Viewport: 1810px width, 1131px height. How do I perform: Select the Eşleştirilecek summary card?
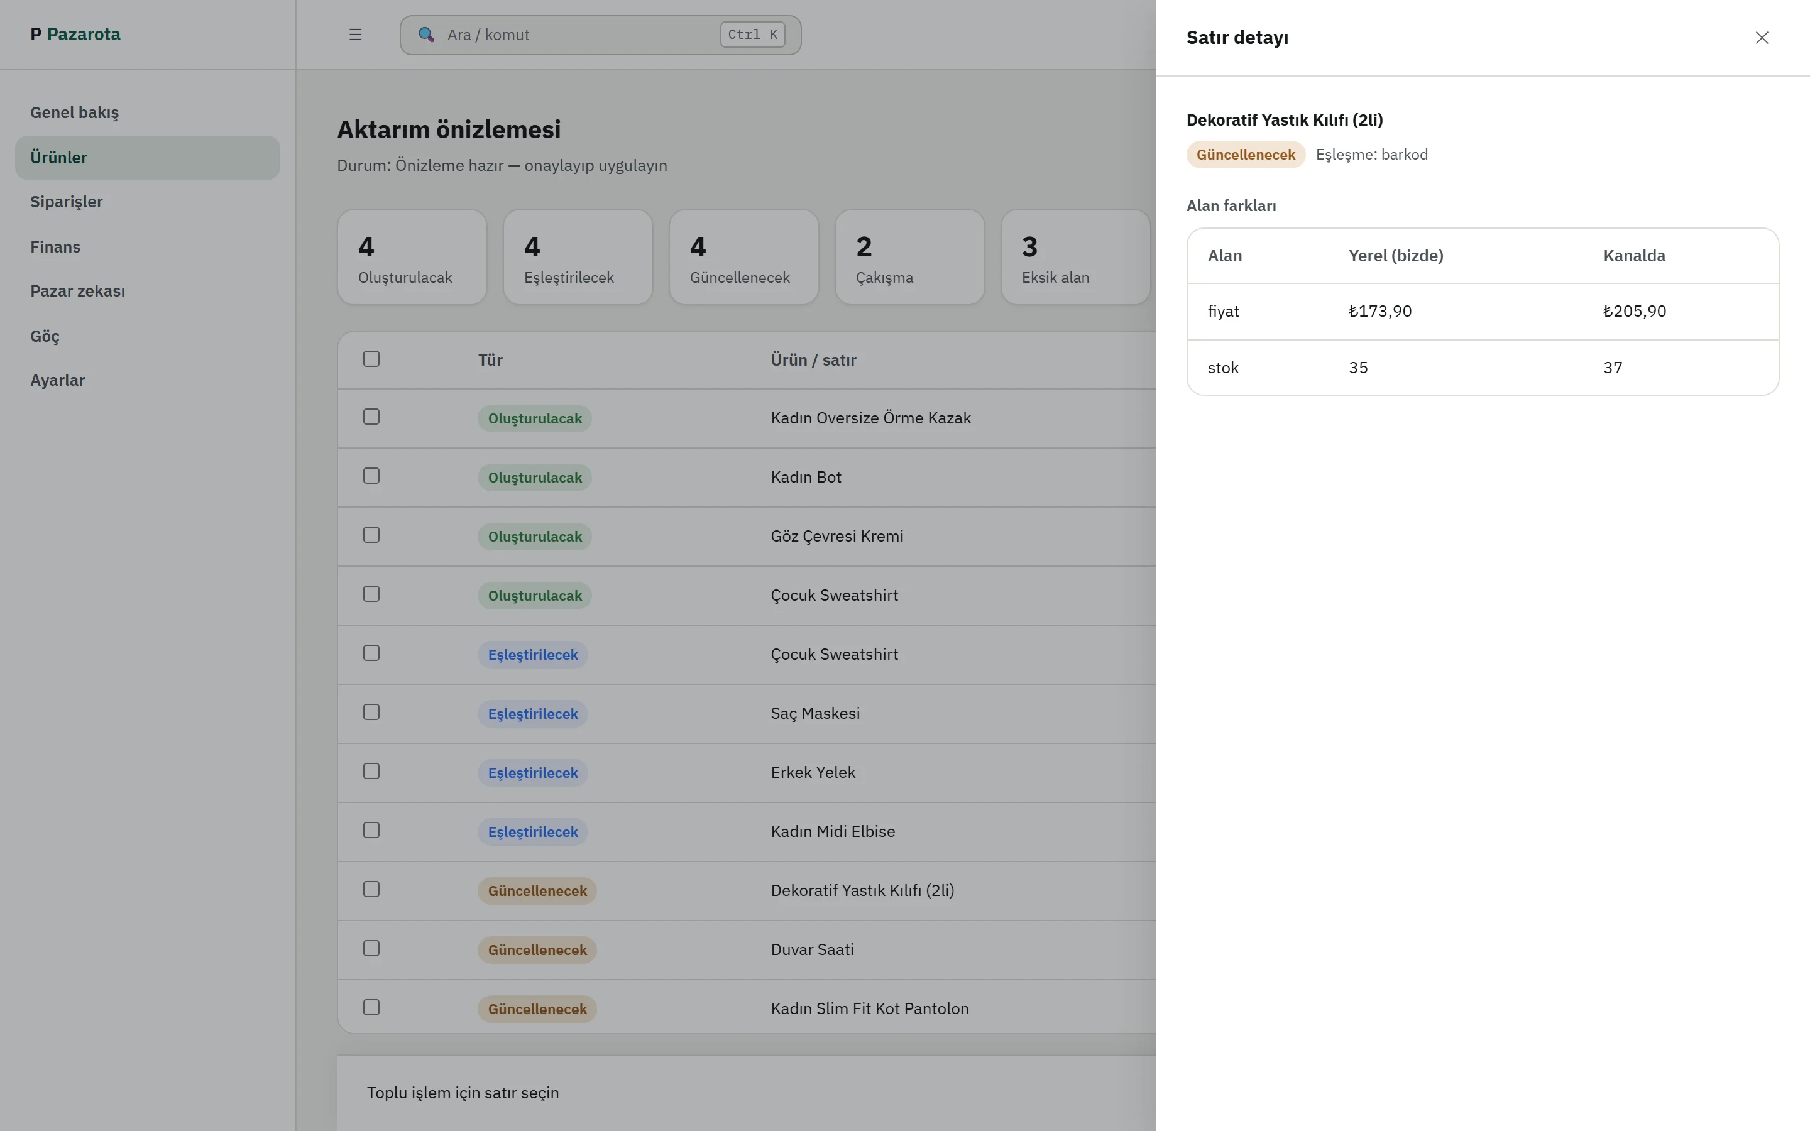click(578, 258)
